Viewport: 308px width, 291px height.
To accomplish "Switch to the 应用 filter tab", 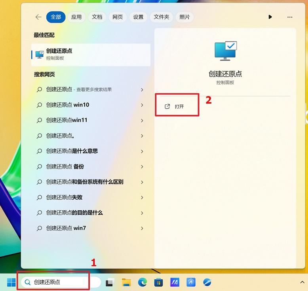I will [x=76, y=17].
